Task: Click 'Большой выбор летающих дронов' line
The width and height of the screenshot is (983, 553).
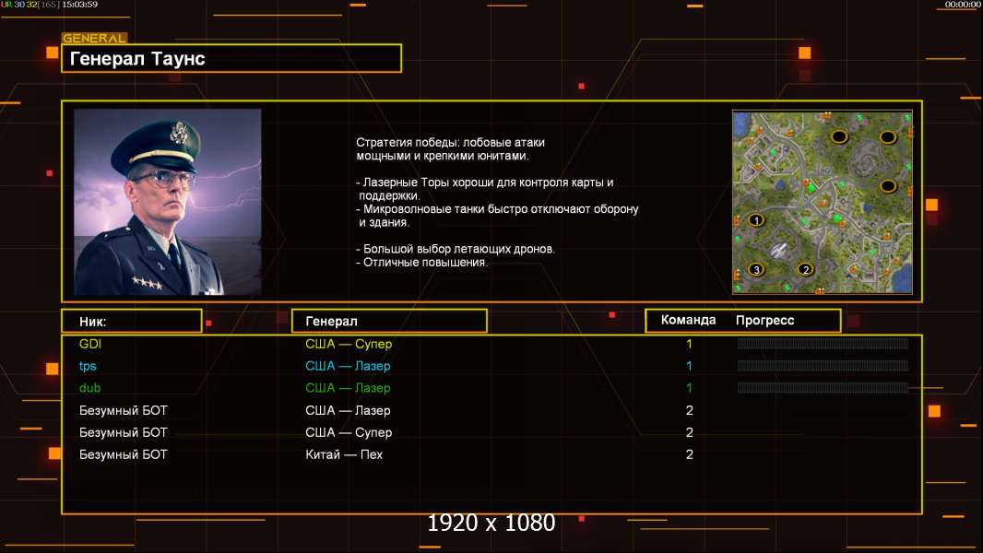Action: pos(456,249)
